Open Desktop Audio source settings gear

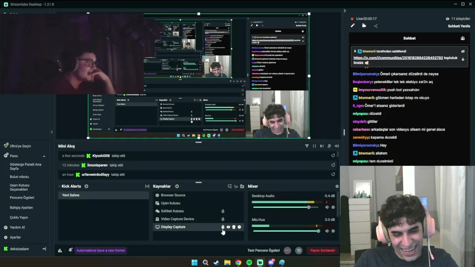point(333,207)
